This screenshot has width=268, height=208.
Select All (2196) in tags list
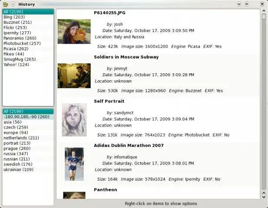(28, 111)
